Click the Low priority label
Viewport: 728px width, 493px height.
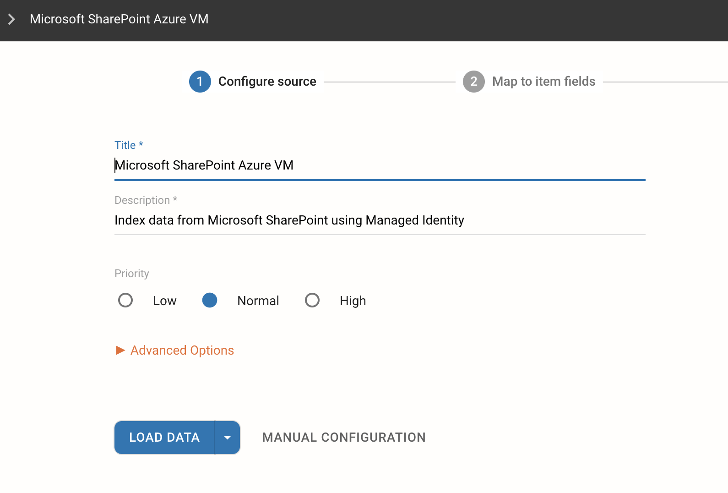tap(165, 301)
